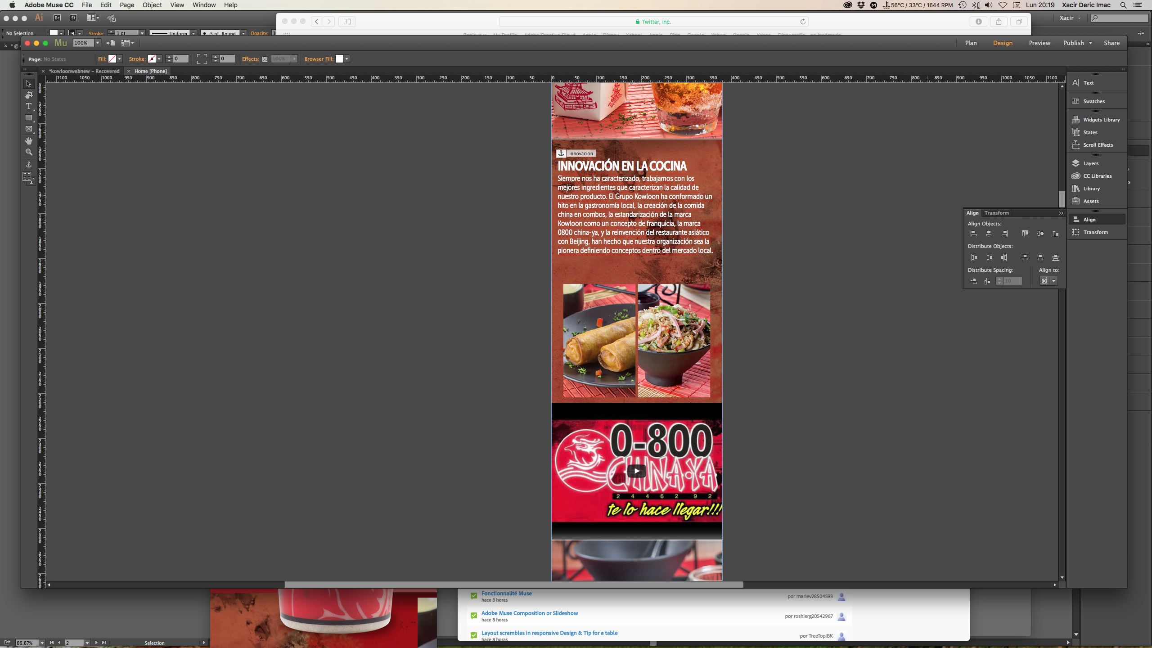Click the Browser Fill white swatch
This screenshot has height=648, width=1152.
pyautogui.click(x=339, y=59)
